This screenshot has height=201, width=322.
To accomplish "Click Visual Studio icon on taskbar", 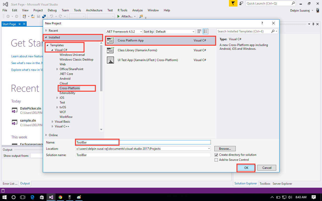I will (x=51, y=197).
